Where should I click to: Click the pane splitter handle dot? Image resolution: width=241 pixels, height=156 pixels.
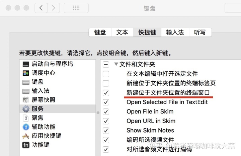click(98, 113)
